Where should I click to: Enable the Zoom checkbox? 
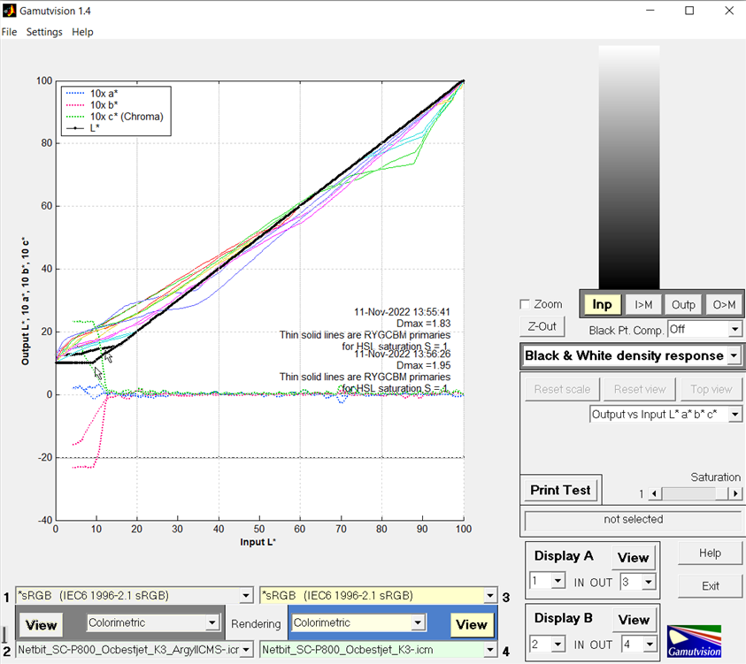click(526, 304)
